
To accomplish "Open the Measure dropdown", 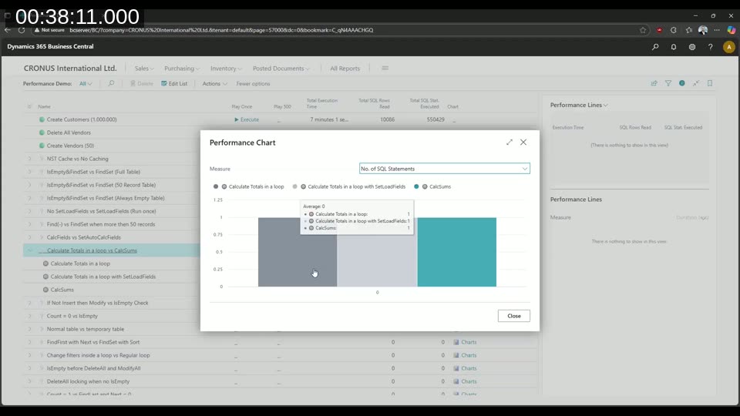I will tap(445, 169).
